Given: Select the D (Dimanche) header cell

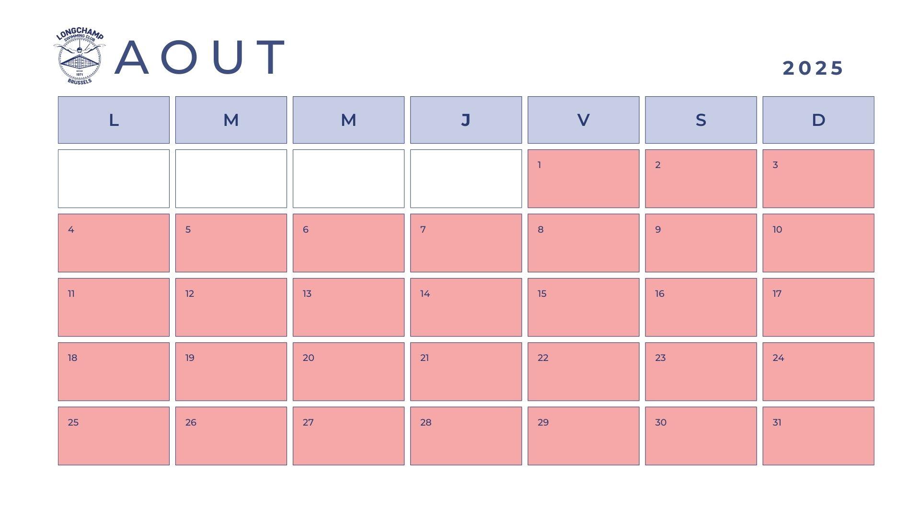Looking at the screenshot, I should click(x=818, y=120).
